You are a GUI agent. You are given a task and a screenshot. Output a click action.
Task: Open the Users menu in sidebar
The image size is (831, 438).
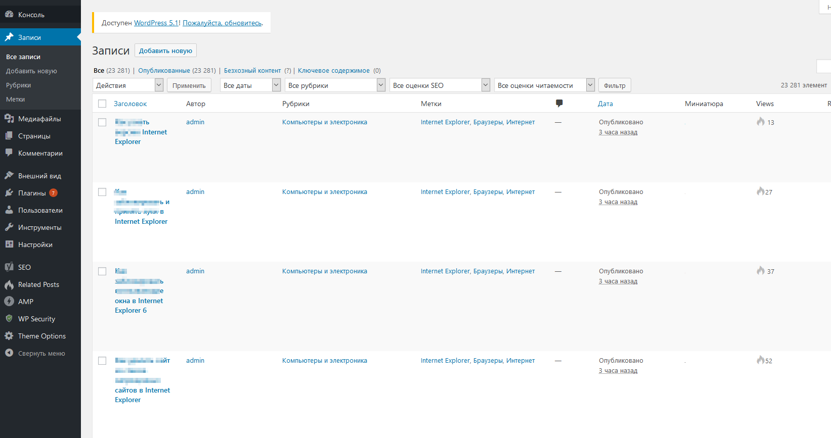click(40, 210)
